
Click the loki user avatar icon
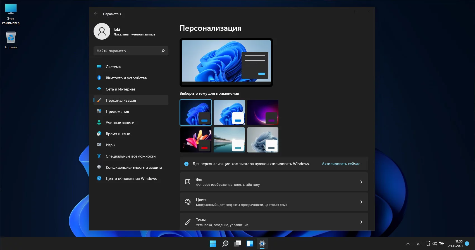[102, 31]
